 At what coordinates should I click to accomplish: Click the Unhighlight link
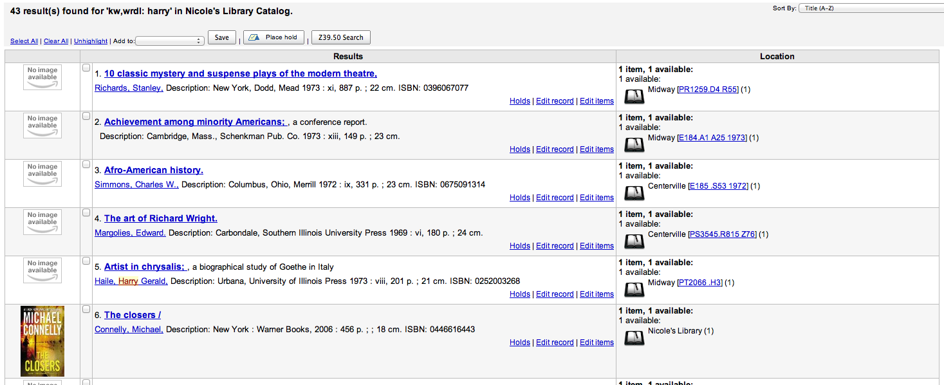coord(91,41)
